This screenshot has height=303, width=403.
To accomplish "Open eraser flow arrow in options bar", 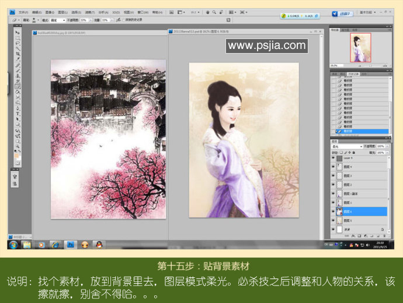I will (112, 20).
